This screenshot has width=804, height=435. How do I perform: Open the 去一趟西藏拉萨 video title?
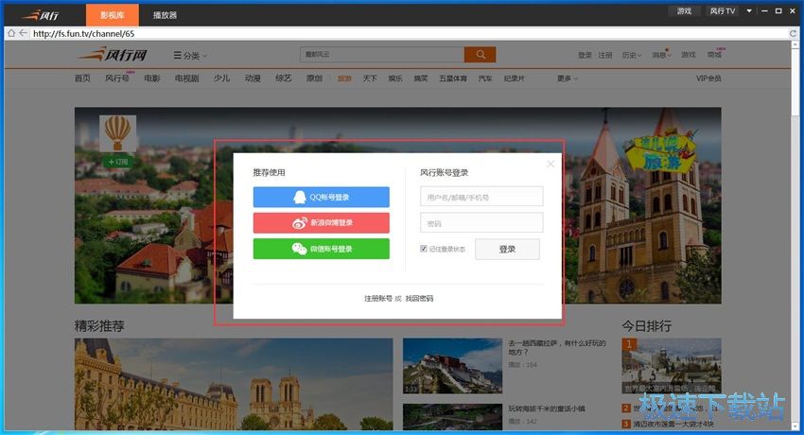557,348
